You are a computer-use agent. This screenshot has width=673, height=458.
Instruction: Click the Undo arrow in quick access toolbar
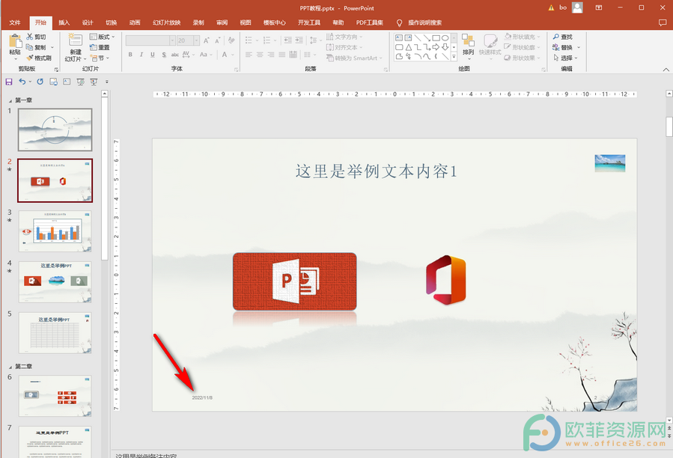coord(22,82)
